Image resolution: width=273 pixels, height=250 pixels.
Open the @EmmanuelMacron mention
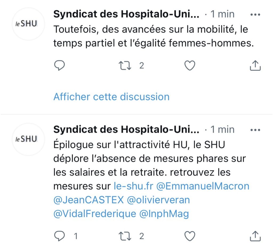tap(203, 186)
